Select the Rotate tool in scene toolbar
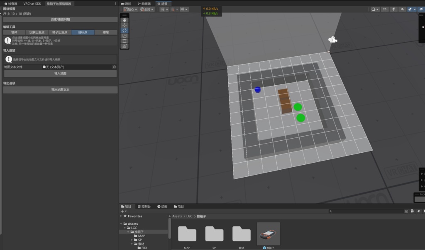The width and height of the screenshot is (425, 250). click(x=125, y=31)
